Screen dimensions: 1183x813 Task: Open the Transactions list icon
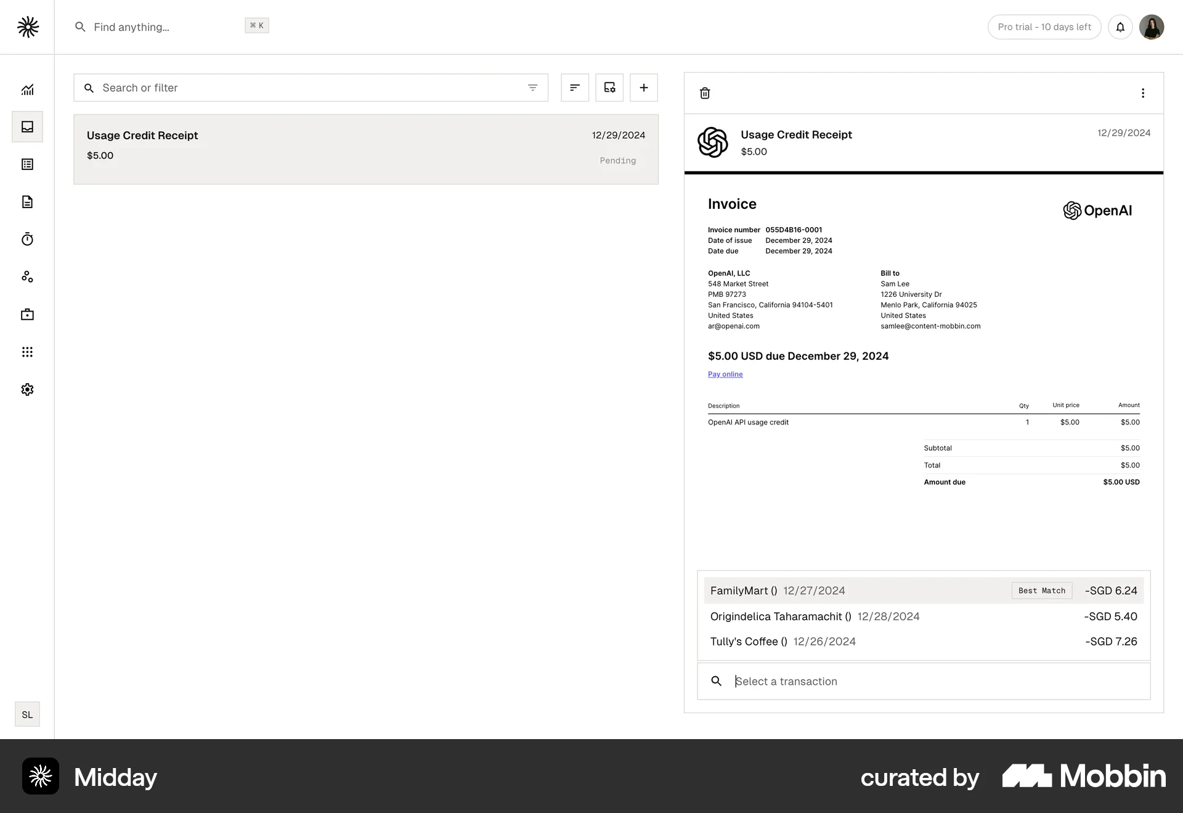(27, 164)
